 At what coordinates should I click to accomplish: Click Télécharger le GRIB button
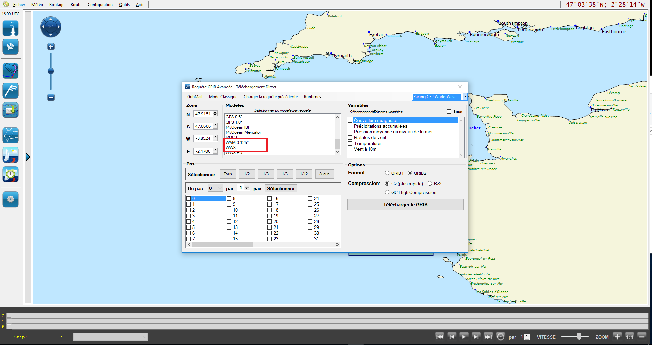pyautogui.click(x=405, y=205)
